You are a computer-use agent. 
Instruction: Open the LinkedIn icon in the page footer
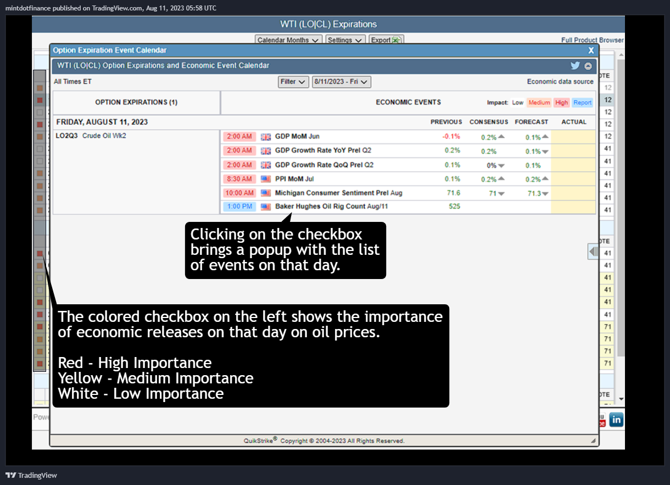(x=616, y=420)
